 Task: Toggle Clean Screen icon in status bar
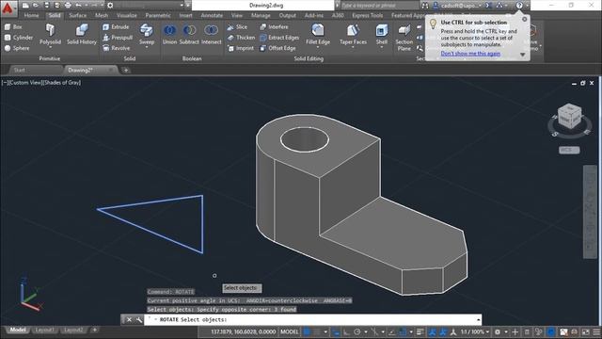coord(585,331)
